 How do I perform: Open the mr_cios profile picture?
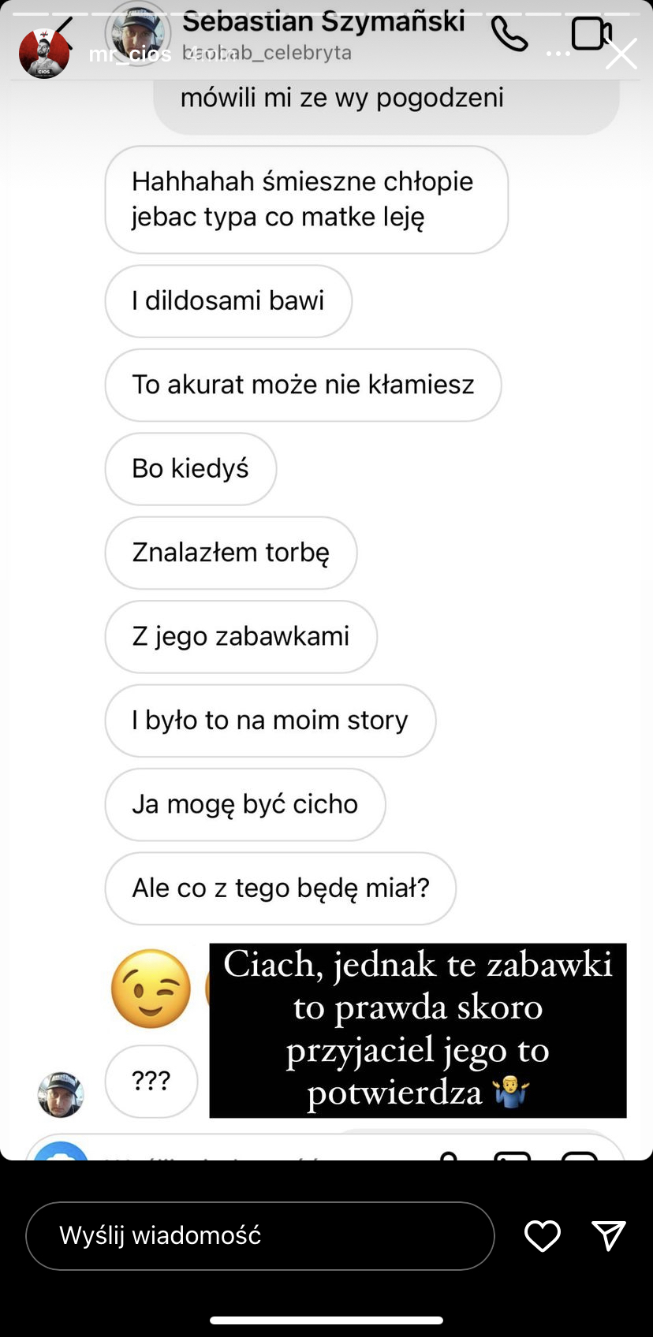[x=44, y=54]
